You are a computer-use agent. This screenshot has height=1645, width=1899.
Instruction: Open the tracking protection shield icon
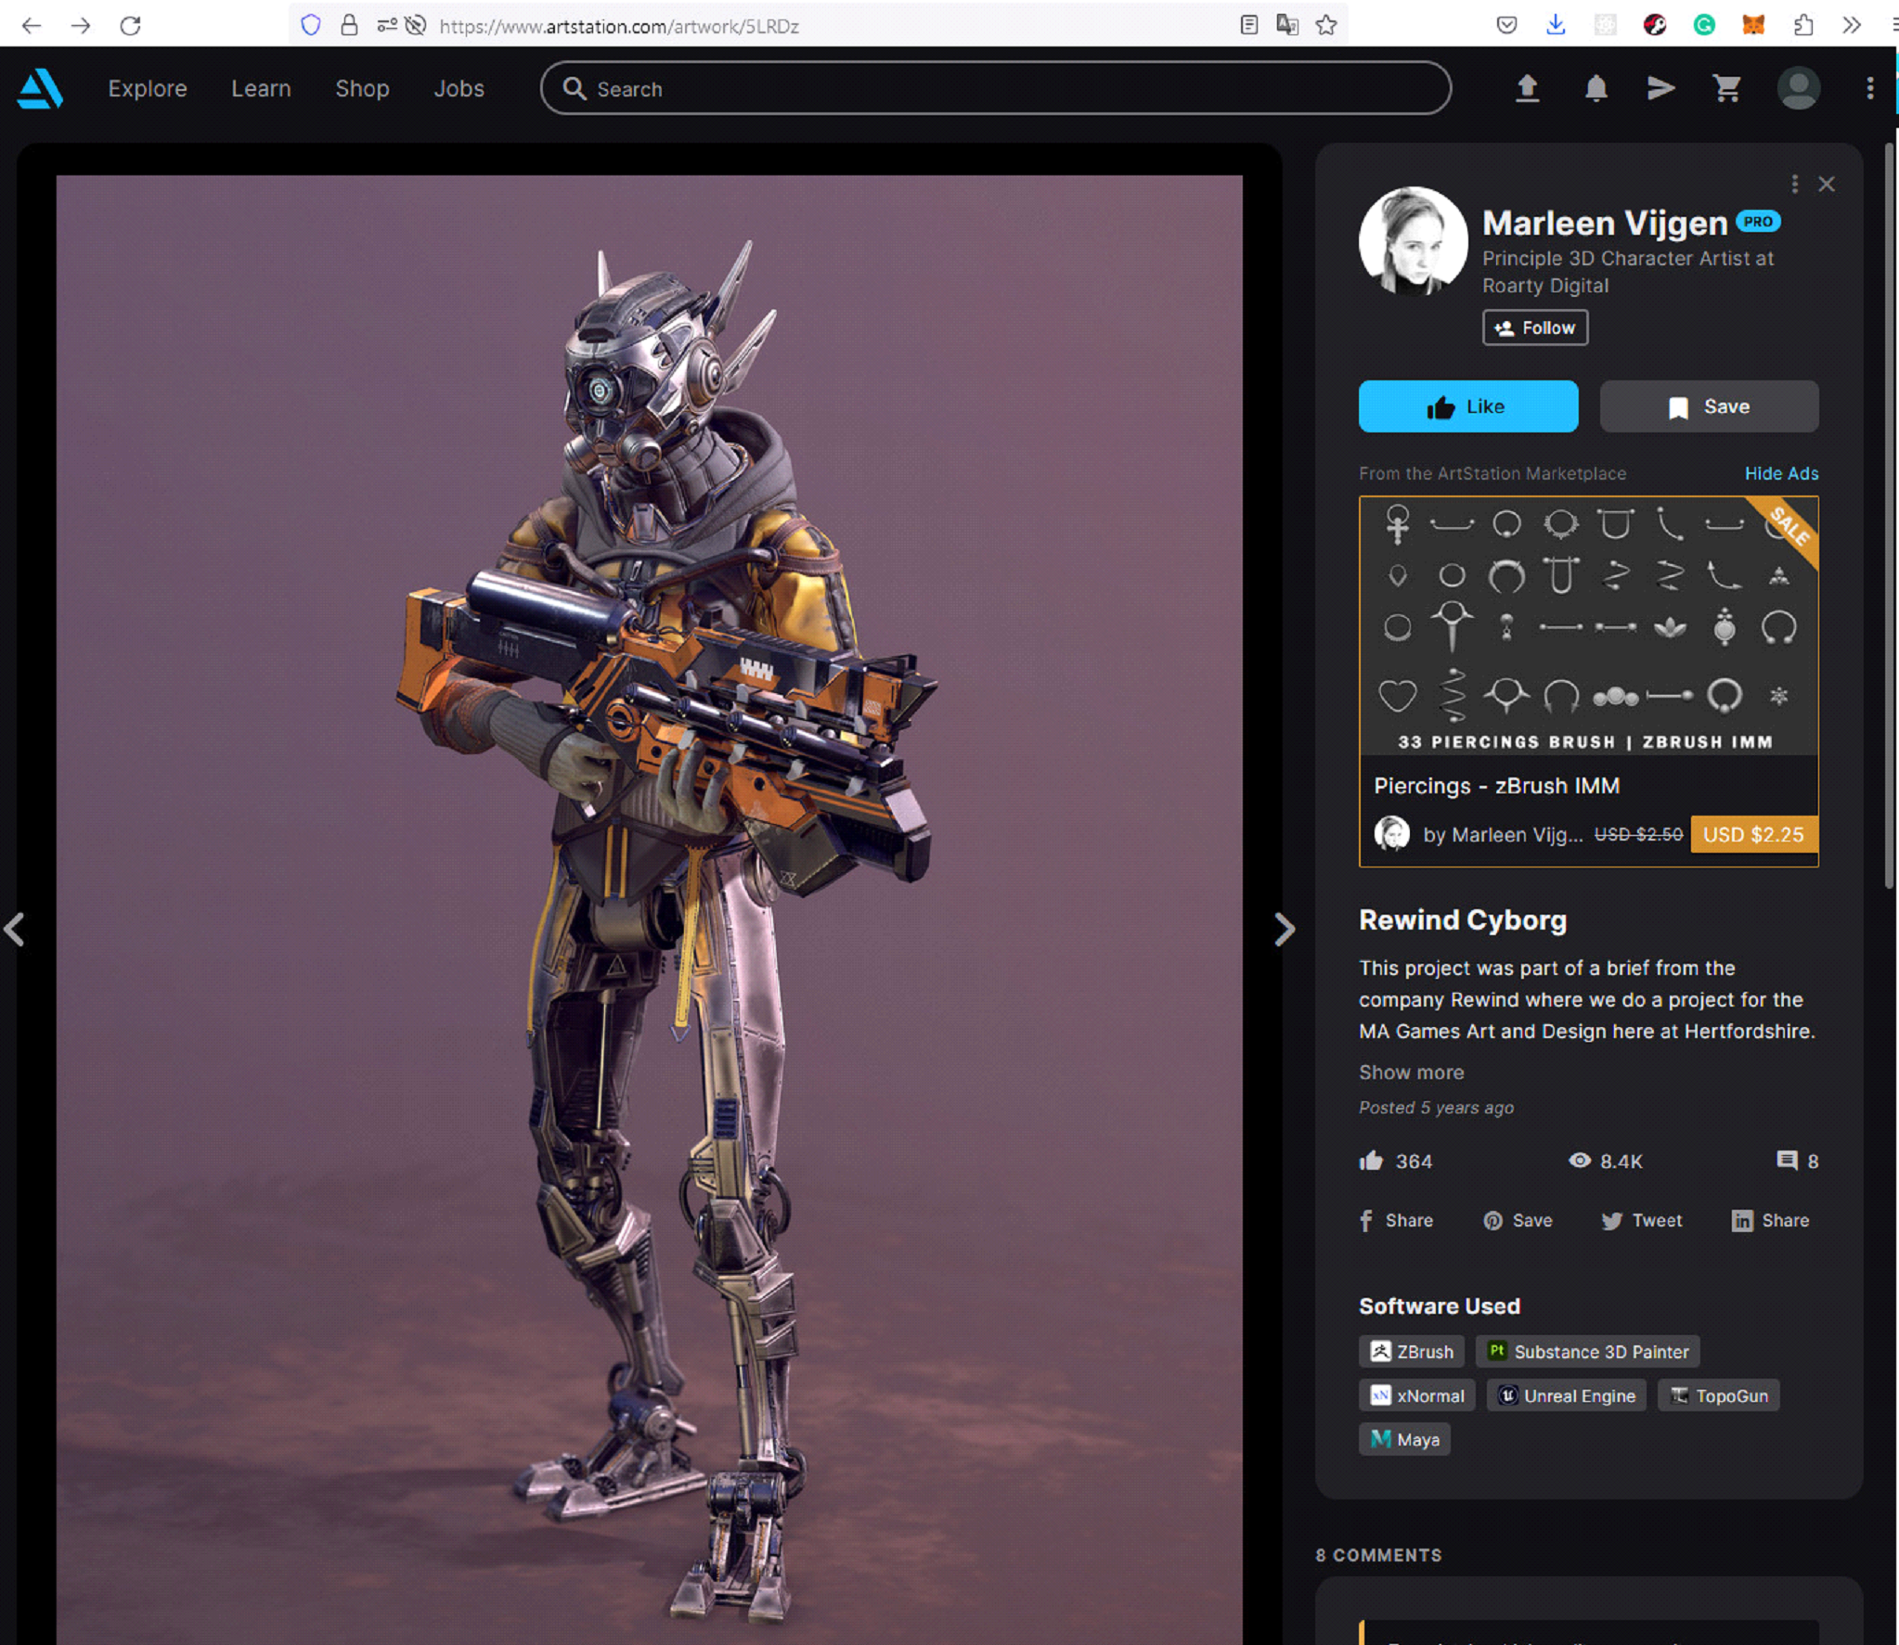coord(311,25)
